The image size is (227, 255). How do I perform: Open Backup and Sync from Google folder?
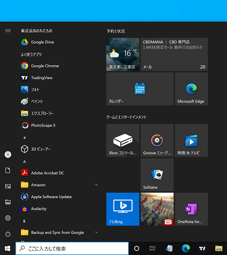click(60, 232)
